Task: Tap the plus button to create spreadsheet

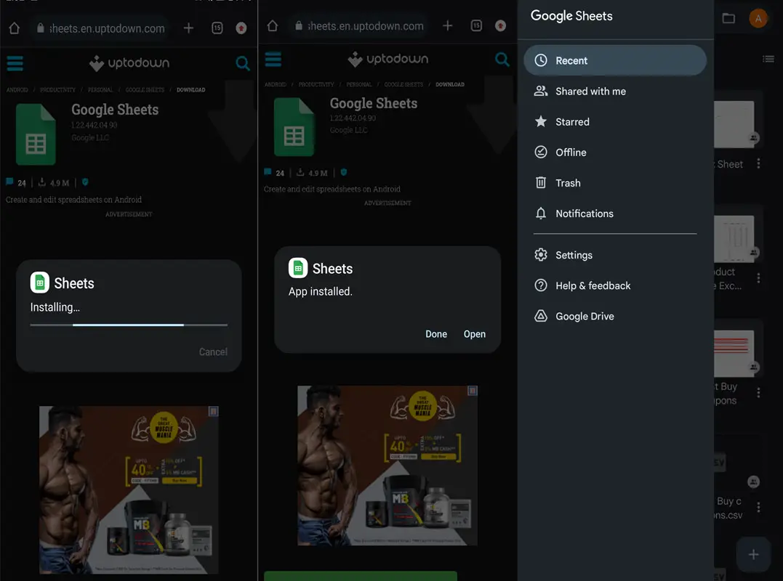Action: (x=753, y=555)
